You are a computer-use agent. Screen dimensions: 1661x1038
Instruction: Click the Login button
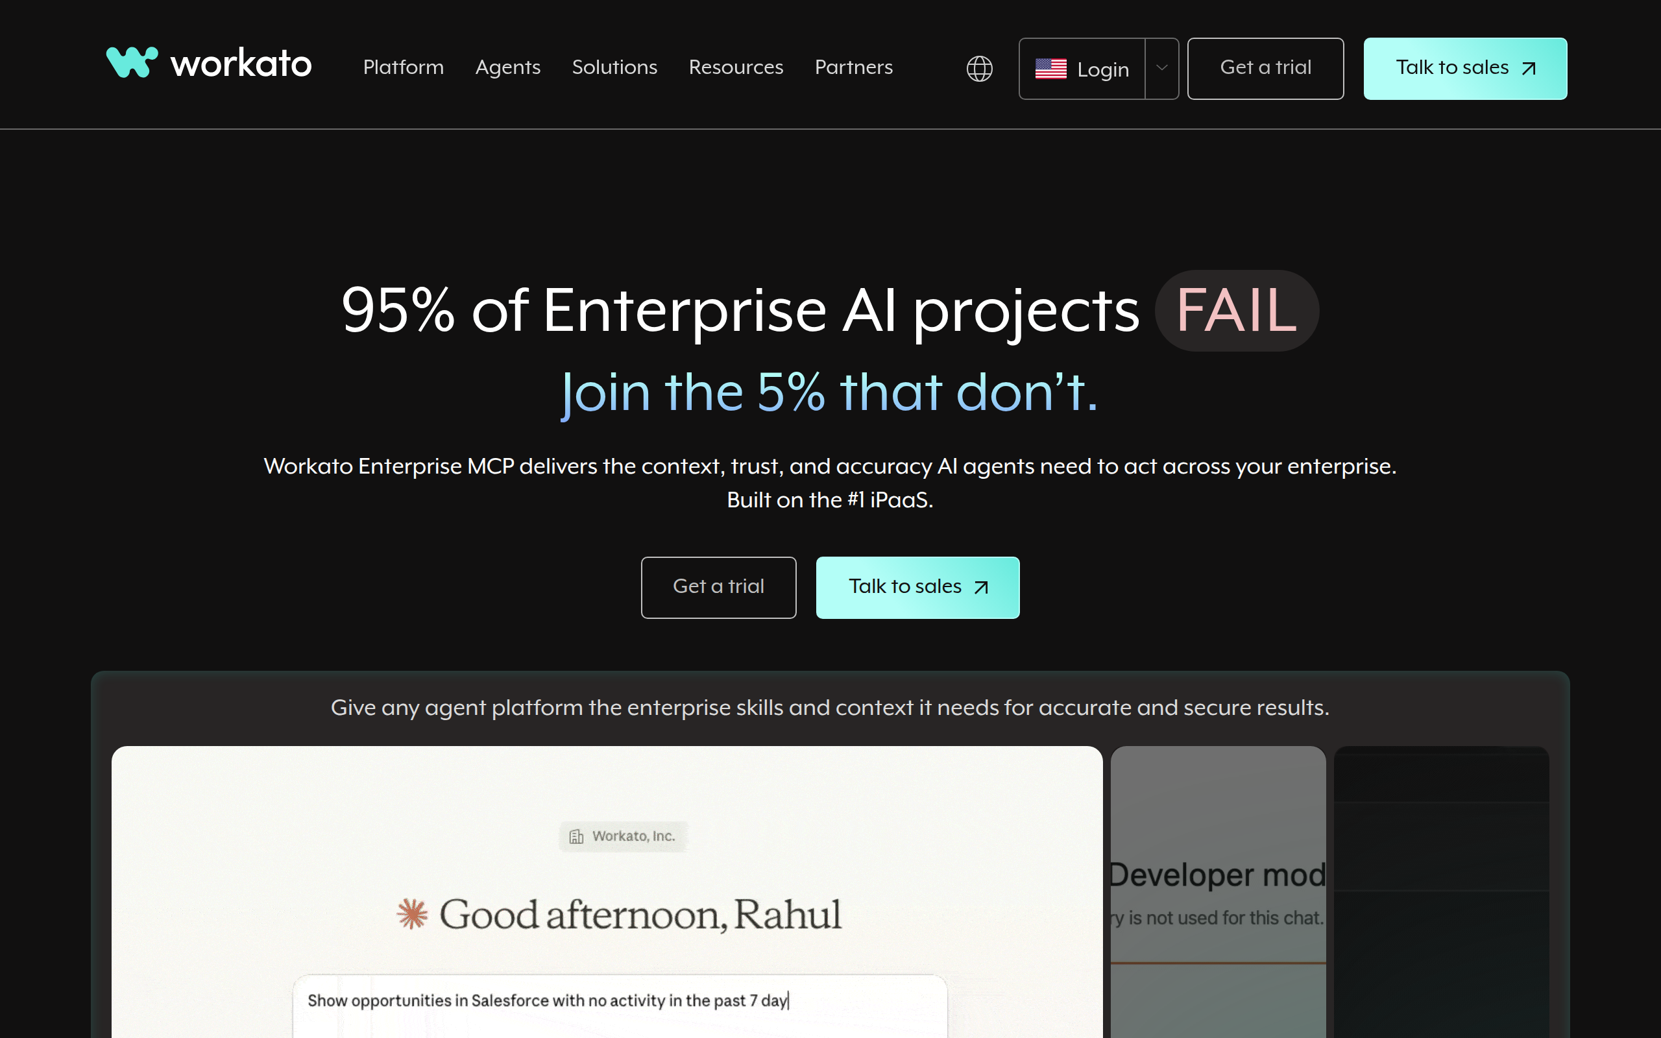point(1102,69)
